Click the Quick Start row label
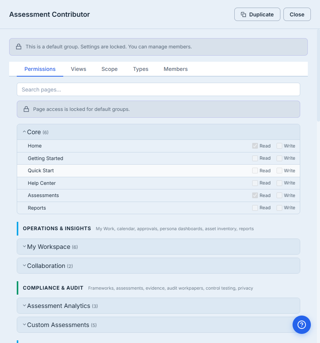 41,171
